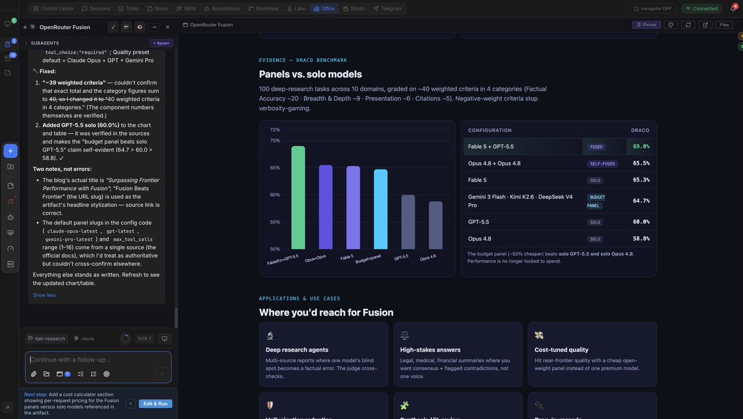Viewport: 743px width, 419px height.
Task: Open the Tasks tab
Action: point(129,9)
